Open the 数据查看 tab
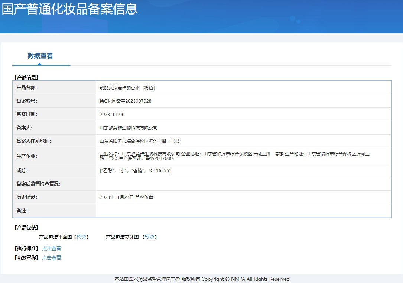Image resolution: width=403 pixels, height=283 pixels. (40, 56)
